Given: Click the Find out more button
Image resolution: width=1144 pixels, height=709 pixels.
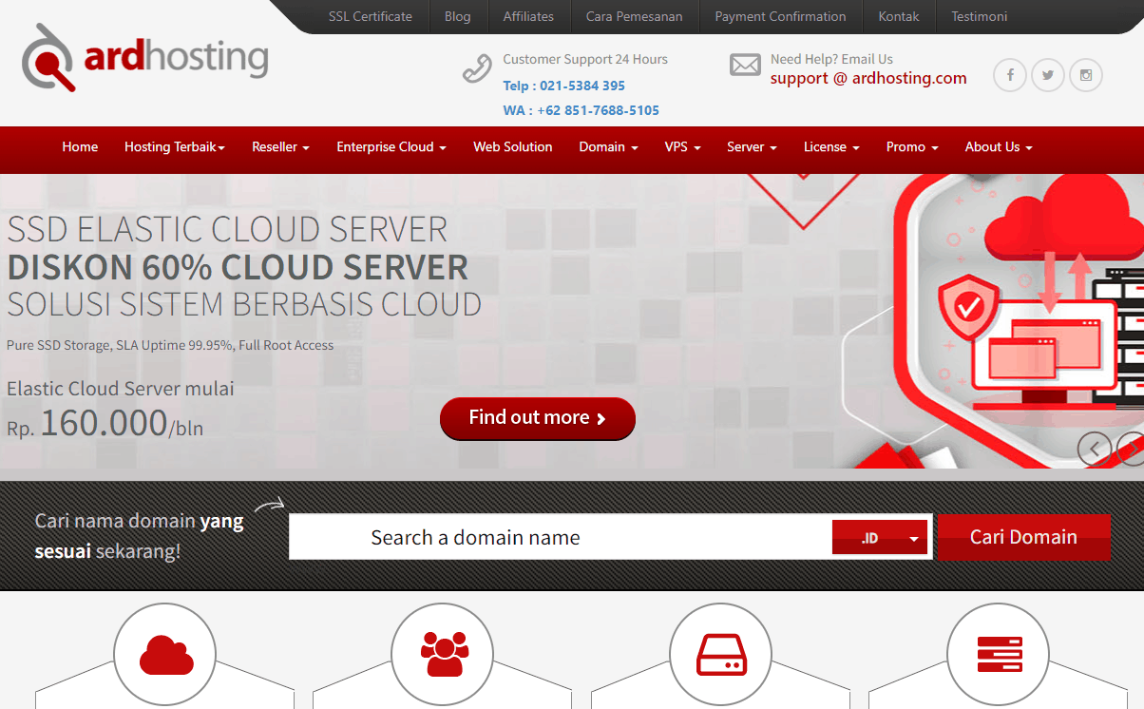Looking at the screenshot, I should tap(538, 418).
